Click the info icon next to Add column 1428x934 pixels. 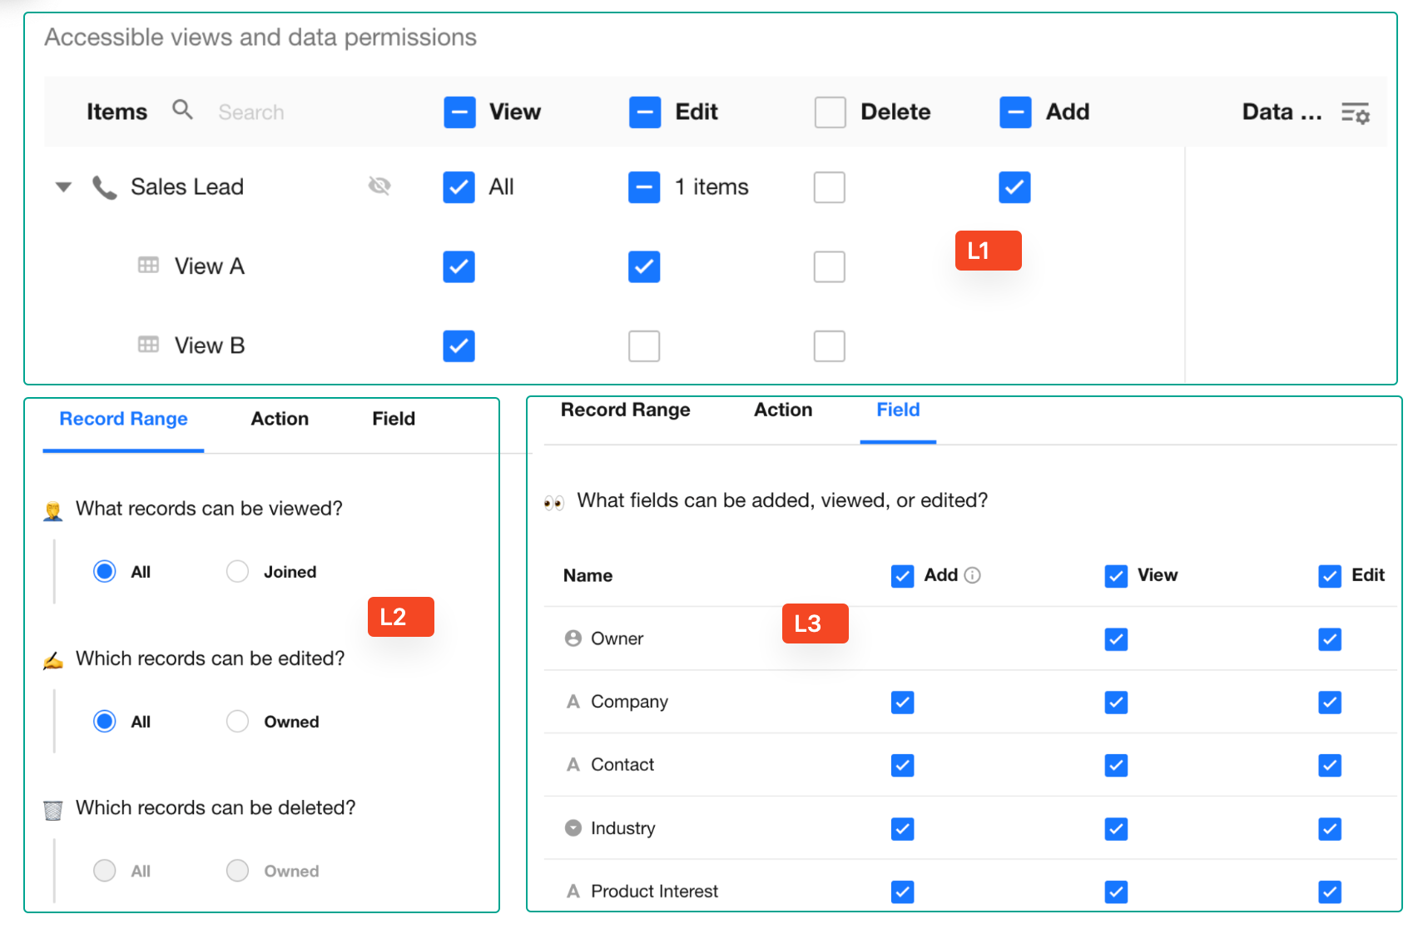point(972,575)
